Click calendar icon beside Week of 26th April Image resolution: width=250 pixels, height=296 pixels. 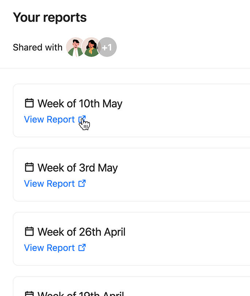coord(29,232)
